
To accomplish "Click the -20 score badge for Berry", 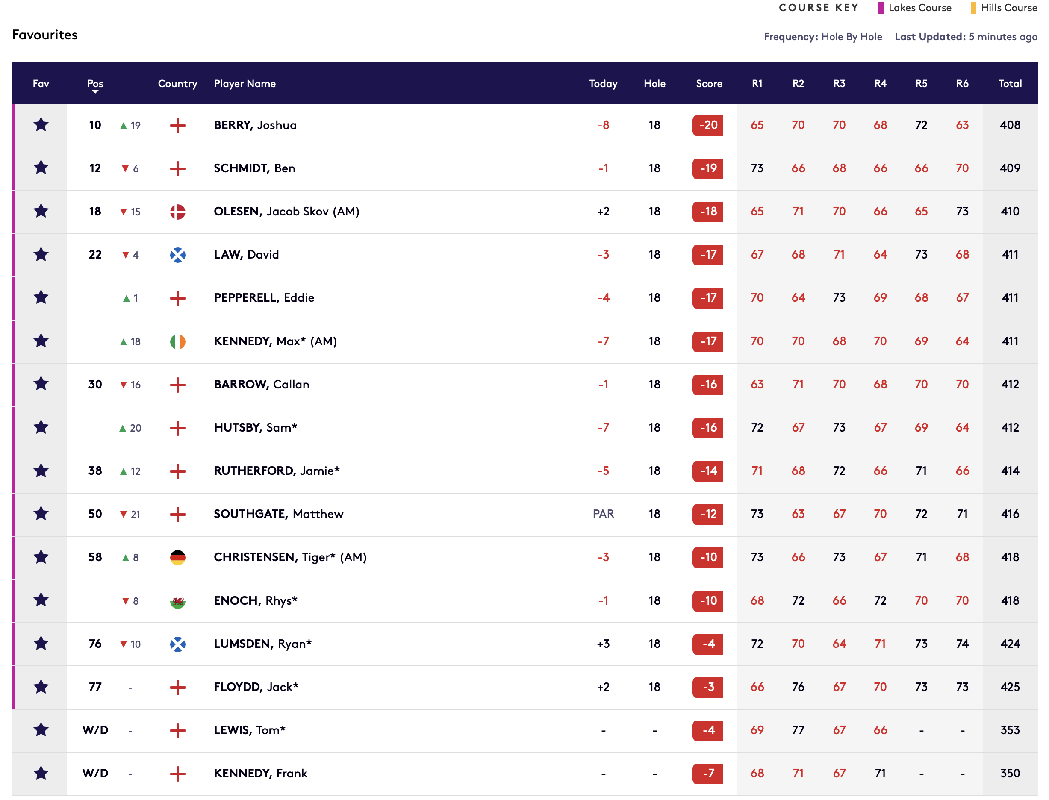I will tap(707, 125).
